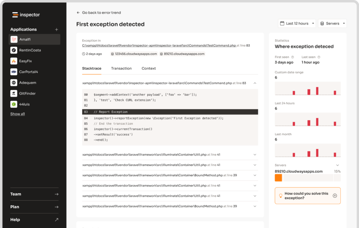The width and height of the screenshot is (359, 228).
Task: Click the lightbulb solution icon
Action: 280,196
